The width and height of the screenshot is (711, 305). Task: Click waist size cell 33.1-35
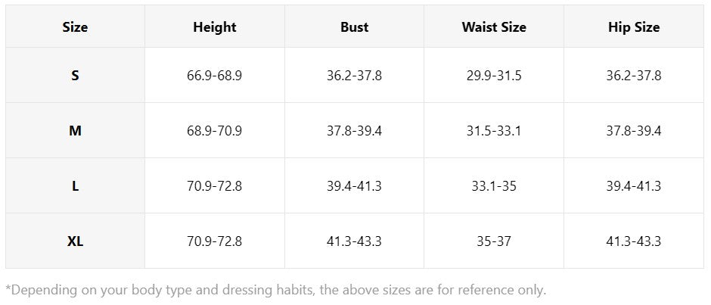(x=494, y=186)
